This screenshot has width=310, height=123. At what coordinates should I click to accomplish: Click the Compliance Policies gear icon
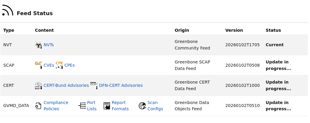(x=38, y=106)
